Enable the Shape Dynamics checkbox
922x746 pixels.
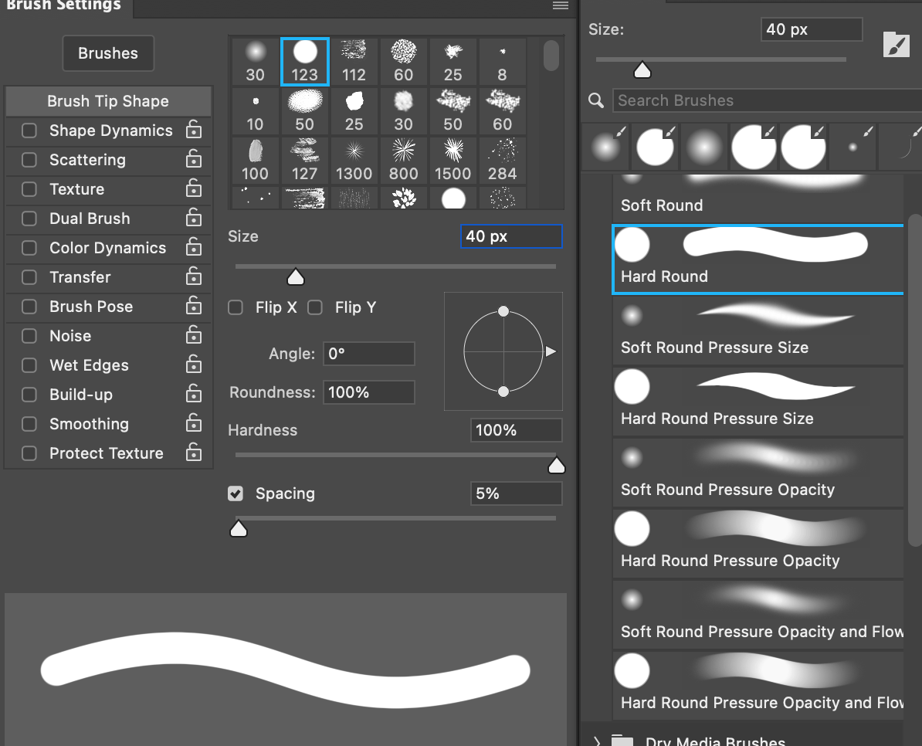[29, 131]
